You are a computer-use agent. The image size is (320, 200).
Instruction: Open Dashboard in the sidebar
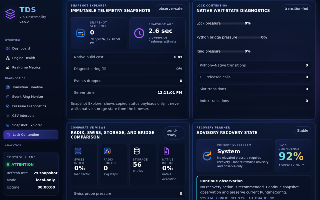point(31,48)
